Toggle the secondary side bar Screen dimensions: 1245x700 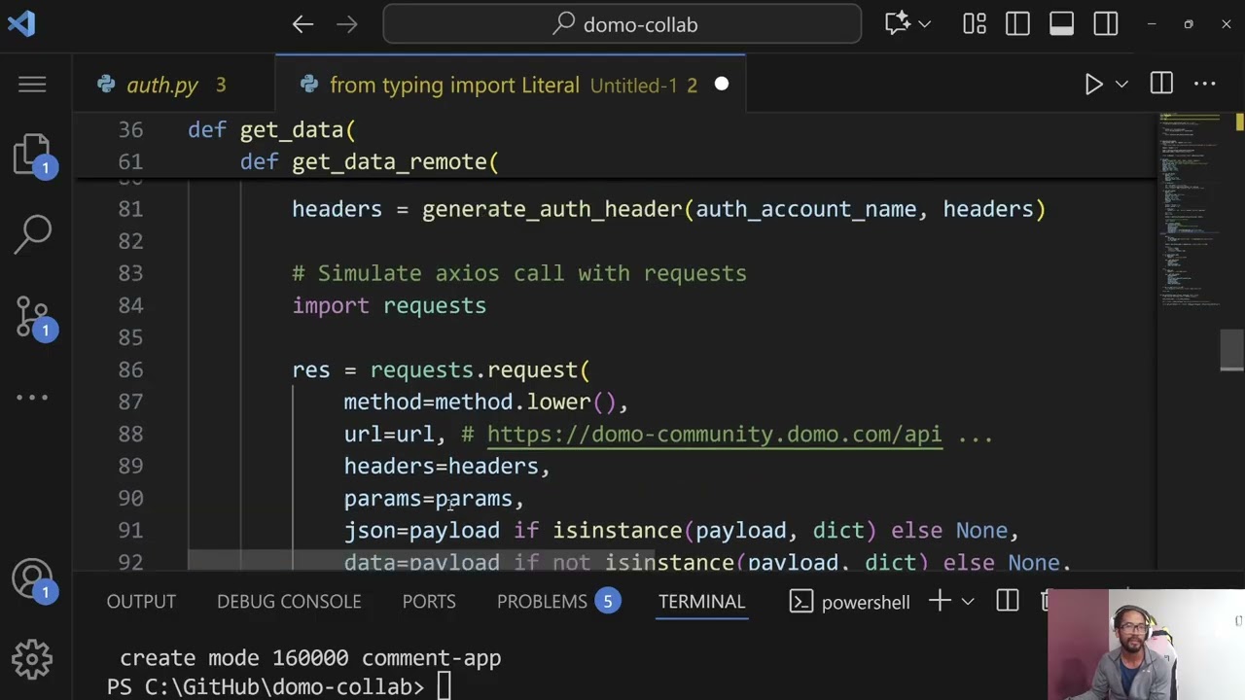[x=1106, y=24]
